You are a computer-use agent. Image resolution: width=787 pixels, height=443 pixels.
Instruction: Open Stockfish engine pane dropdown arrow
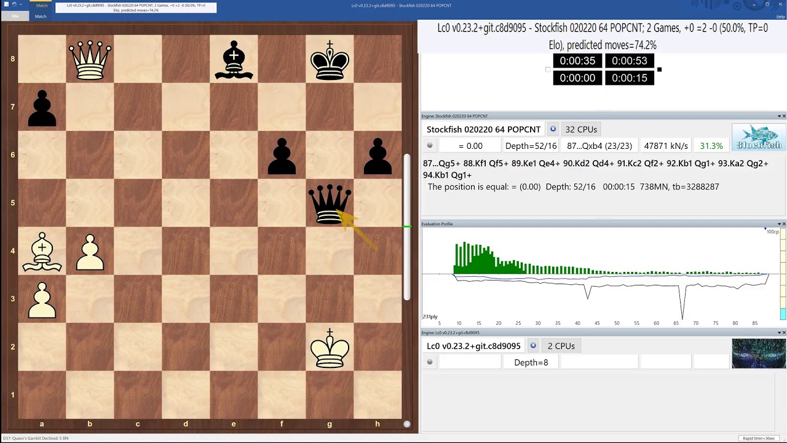tap(778, 116)
